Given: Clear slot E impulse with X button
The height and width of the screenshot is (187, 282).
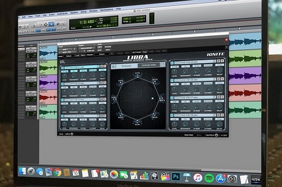Looking at the screenshot, I should pyautogui.click(x=214, y=61).
